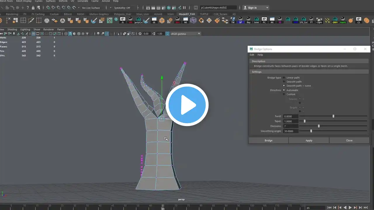Click the UV_Cor shelf icon

click(304, 20)
